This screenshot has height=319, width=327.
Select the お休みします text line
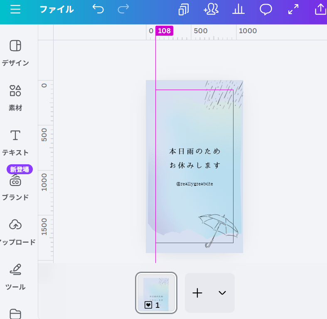[194, 166]
